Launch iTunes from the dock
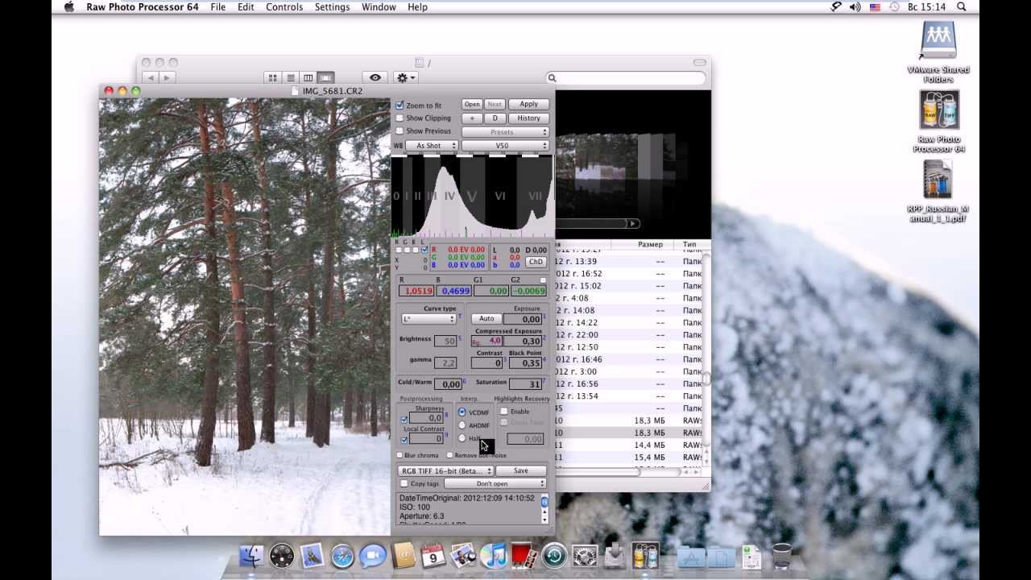The width and height of the screenshot is (1031, 580). (x=493, y=556)
